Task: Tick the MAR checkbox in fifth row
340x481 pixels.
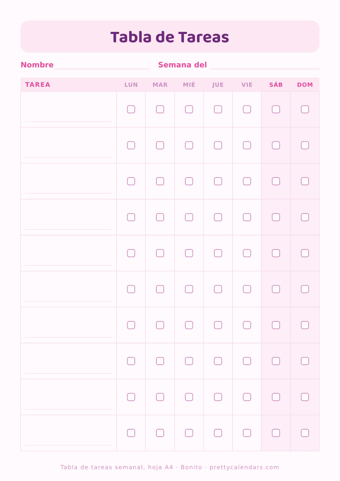Action: (160, 253)
